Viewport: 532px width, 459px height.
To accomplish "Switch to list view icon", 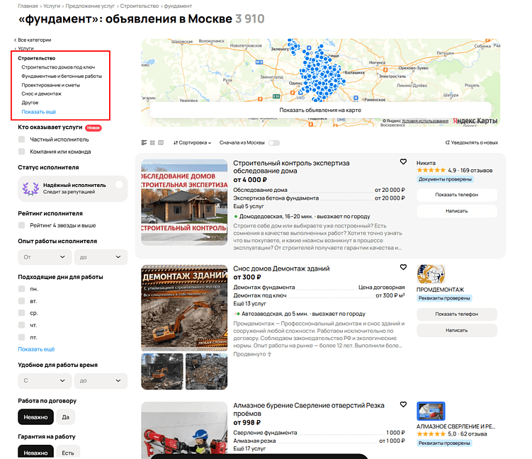I will pyautogui.click(x=144, y=143).
